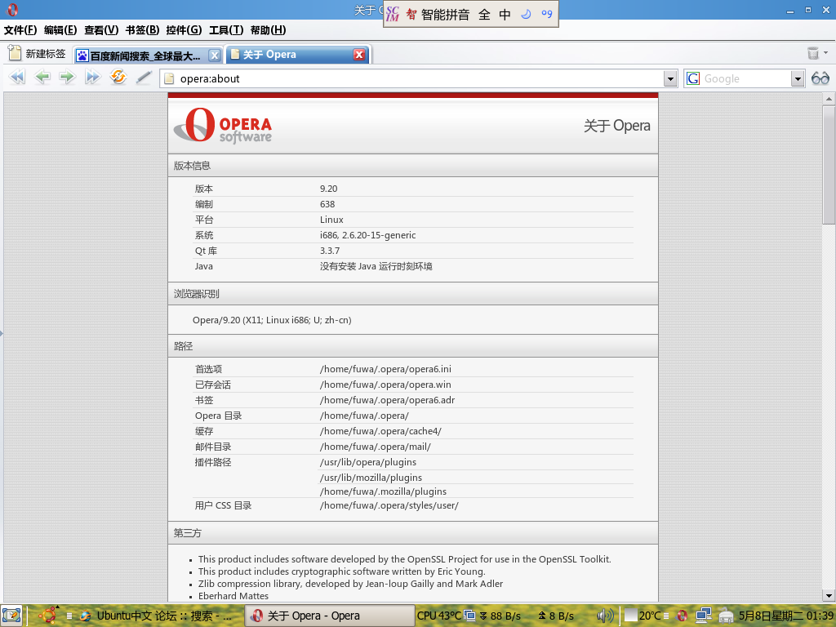Click the path /usr/lib/mozilla/plugins

click(371, 478)
